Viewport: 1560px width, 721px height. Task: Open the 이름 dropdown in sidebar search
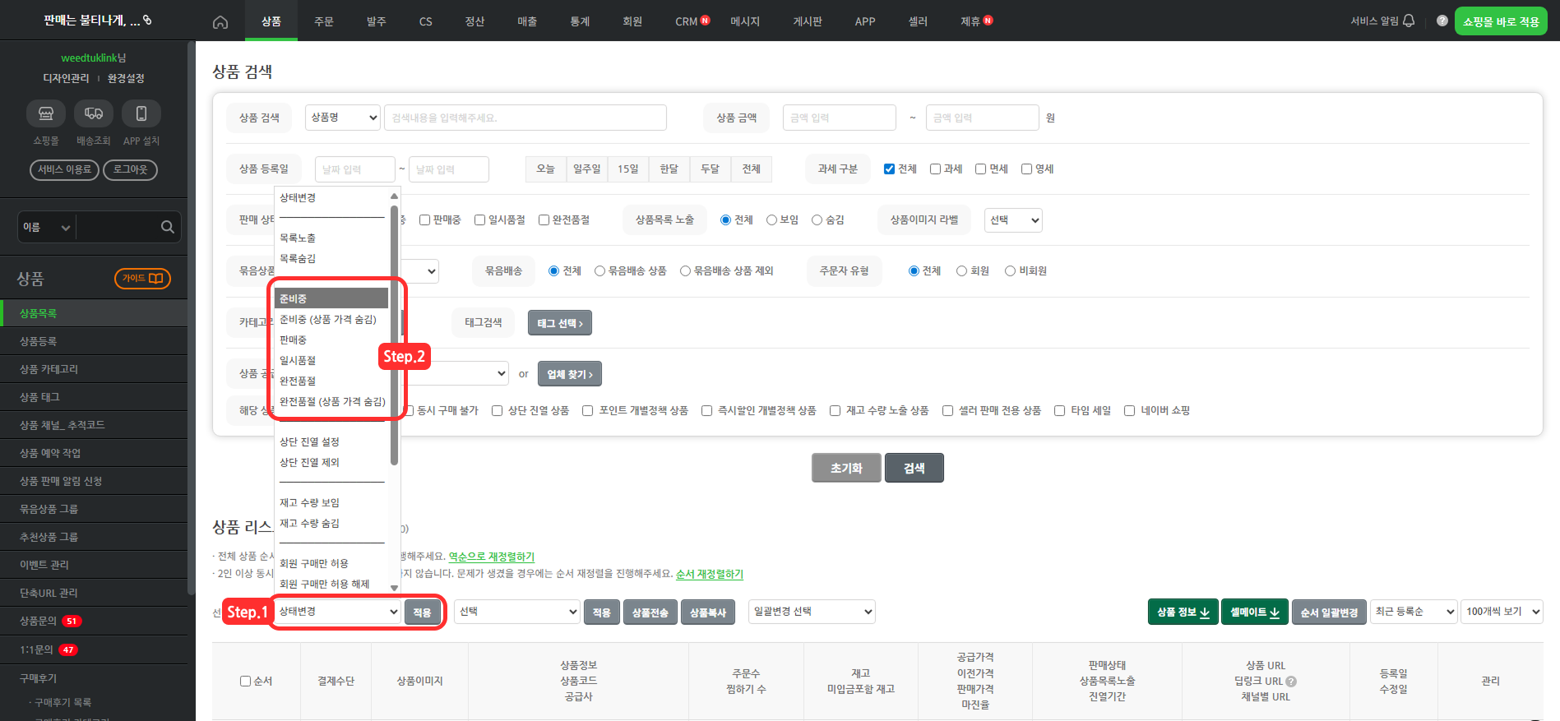pos(46,228)
